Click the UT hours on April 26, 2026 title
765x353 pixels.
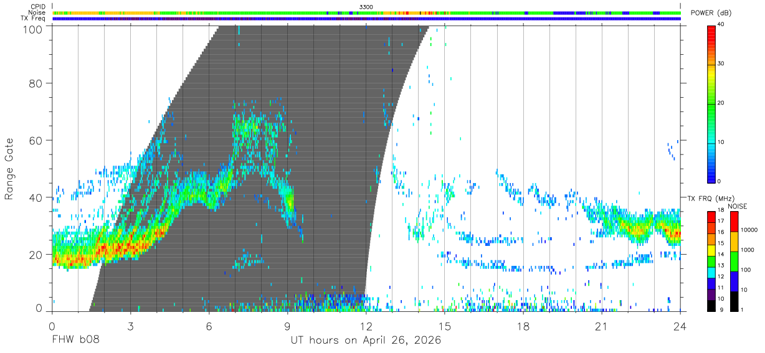[366, 341]
